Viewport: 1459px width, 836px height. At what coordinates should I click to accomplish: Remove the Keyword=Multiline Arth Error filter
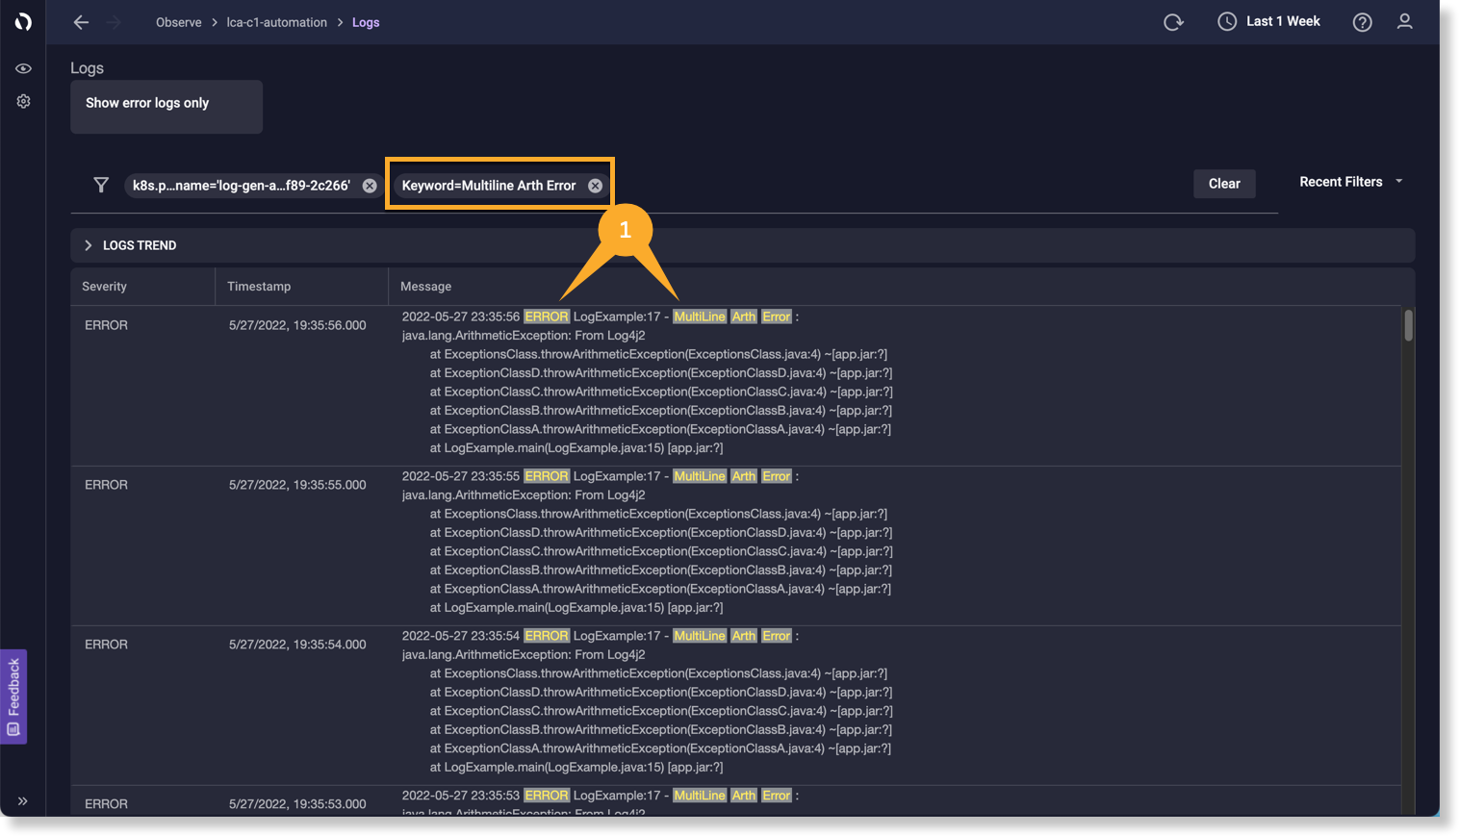click(595, 186)
